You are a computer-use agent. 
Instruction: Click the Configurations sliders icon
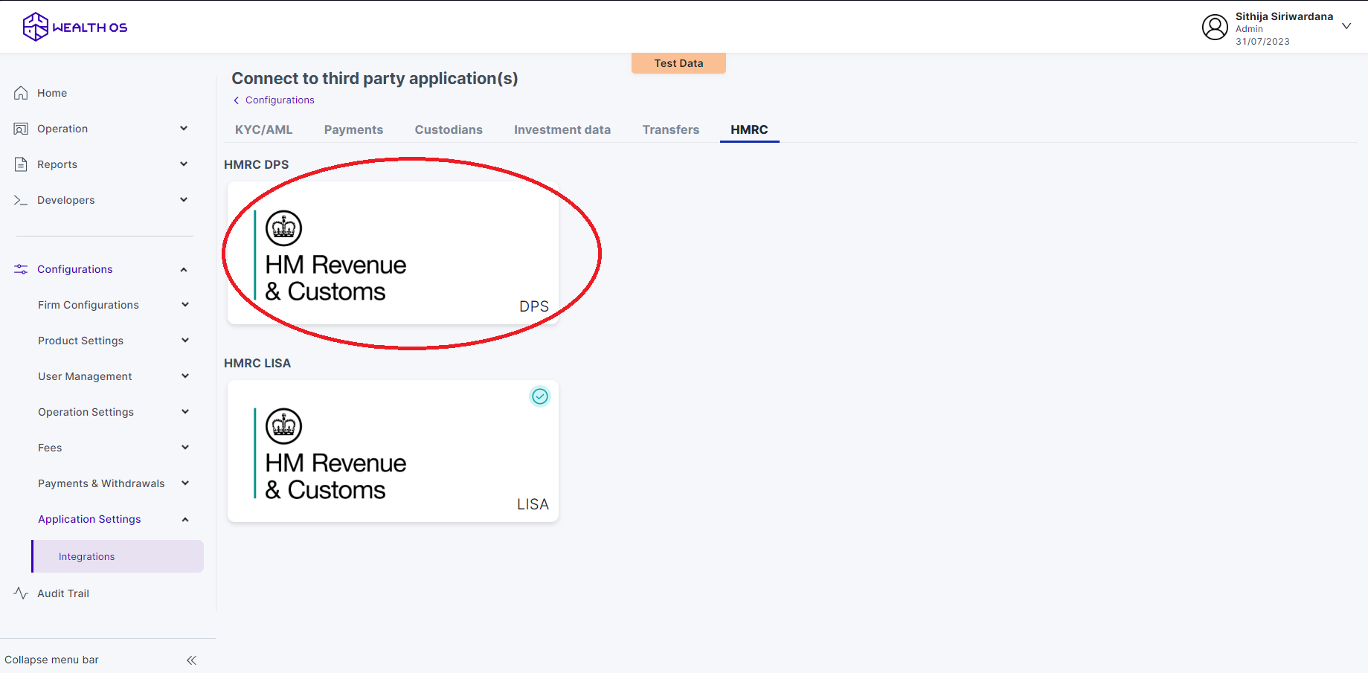coord(21,269)
